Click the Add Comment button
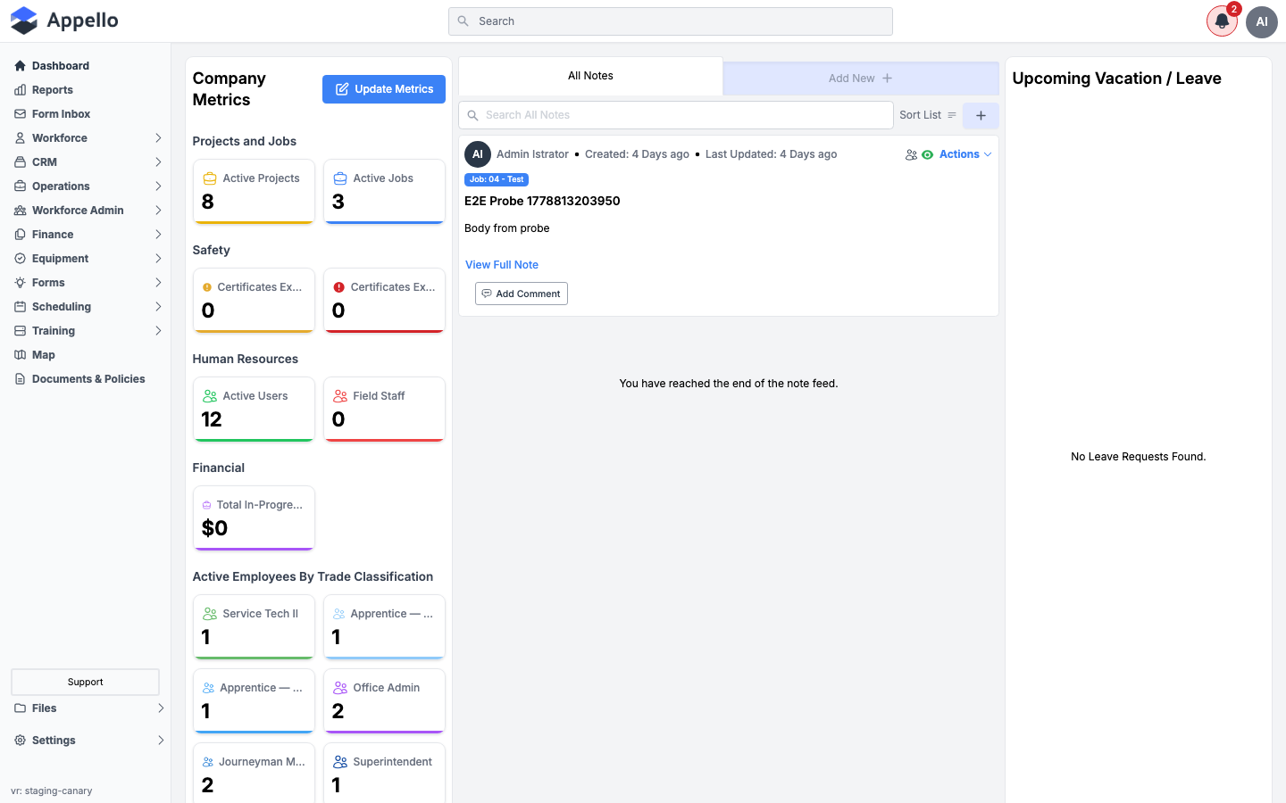Image resolution: width=1286 pixels, height=803 pixels. [522, 294]
